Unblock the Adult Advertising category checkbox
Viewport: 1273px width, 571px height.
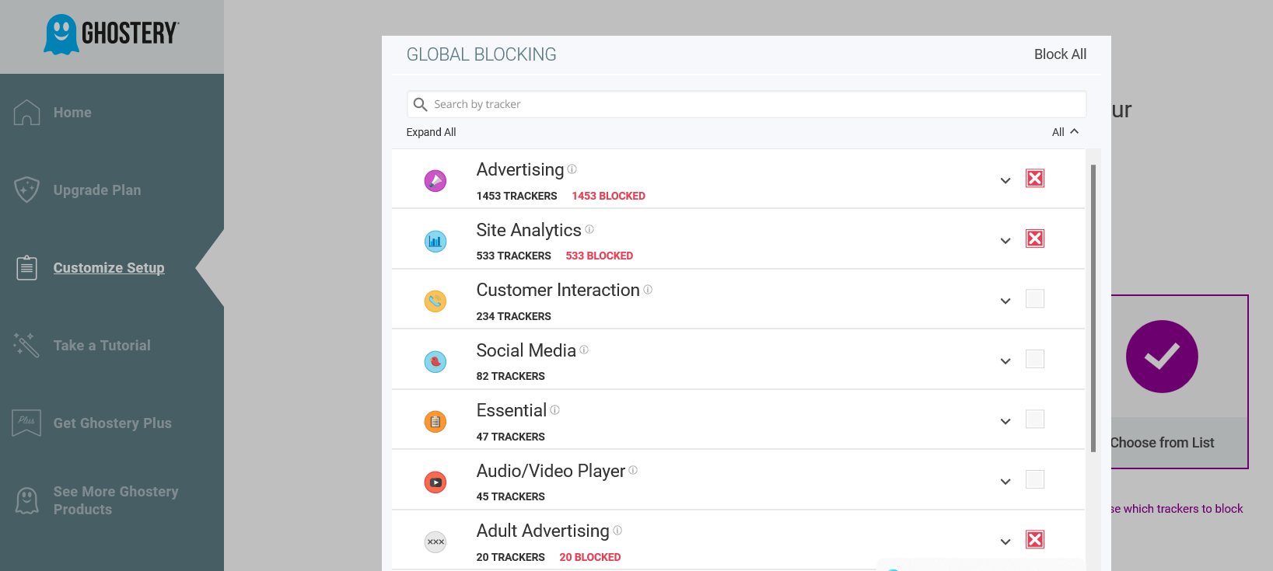point(1035,539)
